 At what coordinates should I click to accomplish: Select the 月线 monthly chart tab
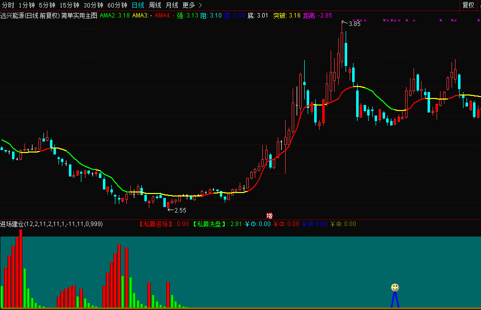point(171,5)
